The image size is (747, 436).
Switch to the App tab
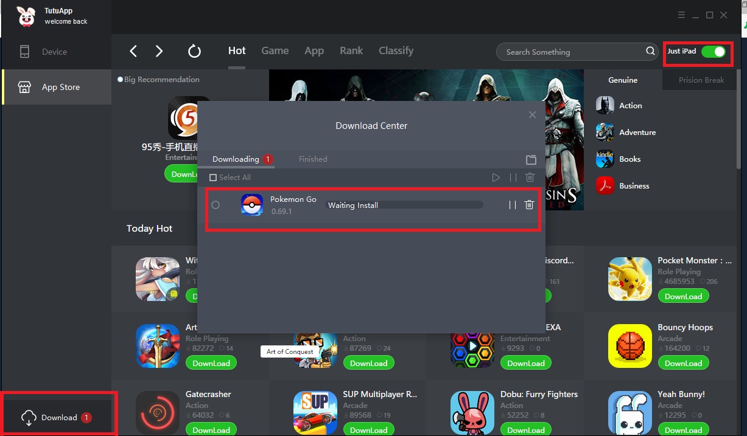coord(314,50)
